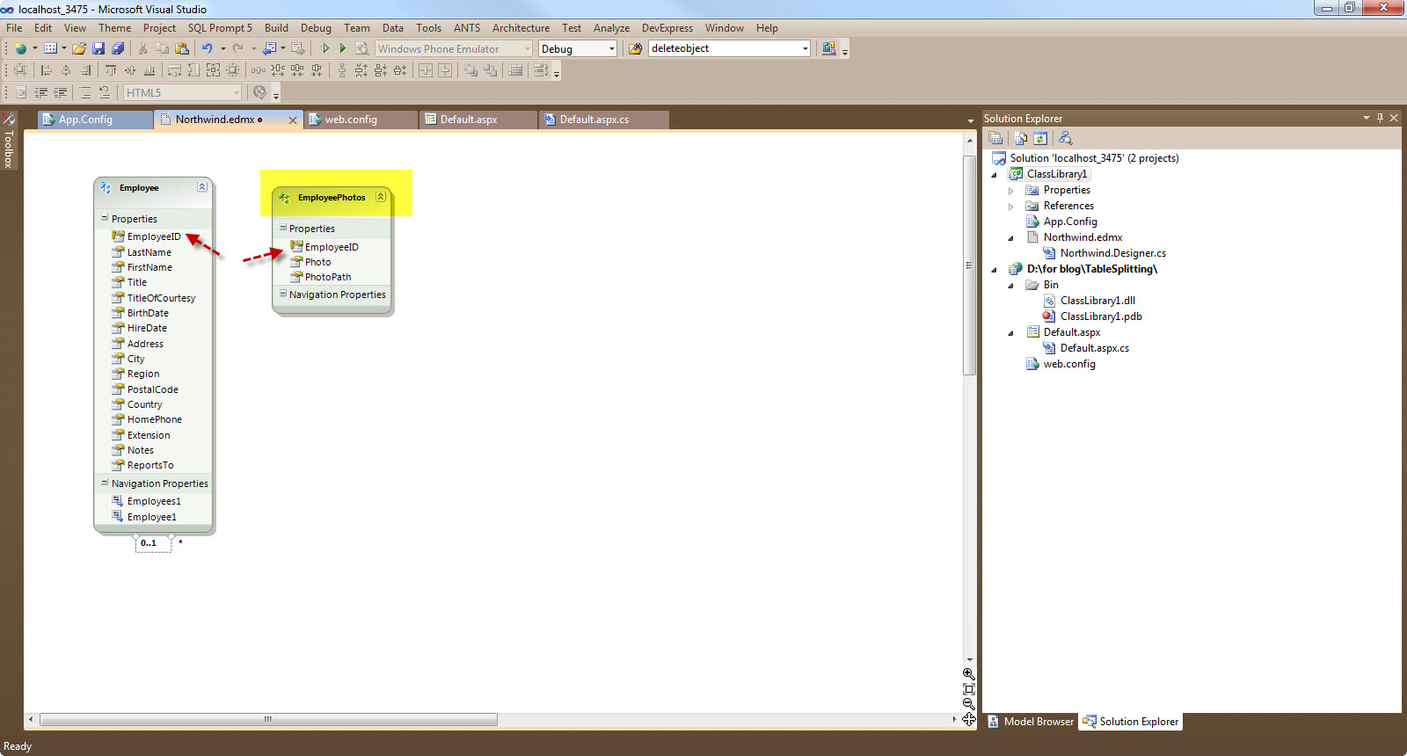Select Default.aspx in Solution Explorer

click(x=1071, y=332)
